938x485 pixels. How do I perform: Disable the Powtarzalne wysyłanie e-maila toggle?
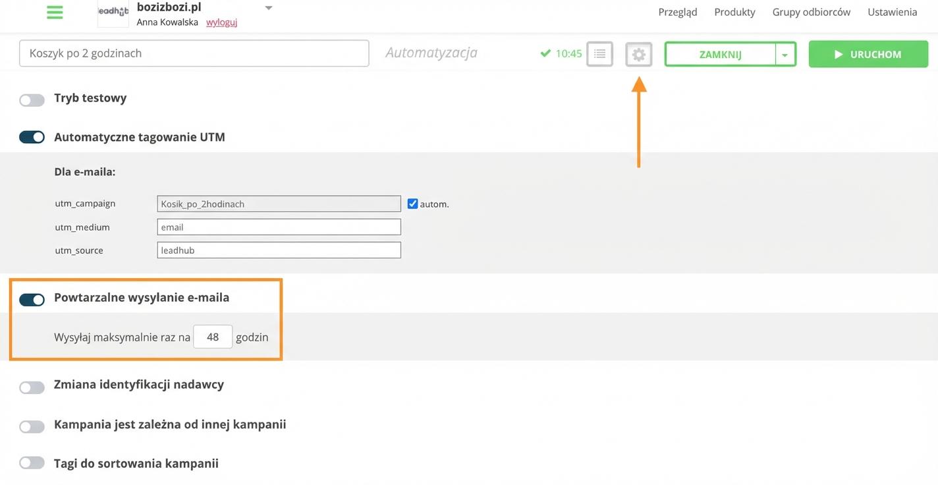point(32,300)
